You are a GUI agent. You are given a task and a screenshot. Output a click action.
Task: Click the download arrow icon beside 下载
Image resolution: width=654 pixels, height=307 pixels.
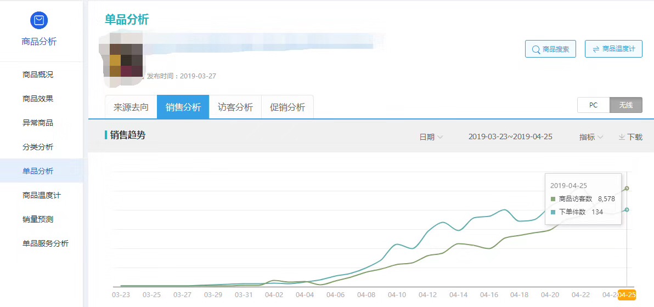(622, 137)
